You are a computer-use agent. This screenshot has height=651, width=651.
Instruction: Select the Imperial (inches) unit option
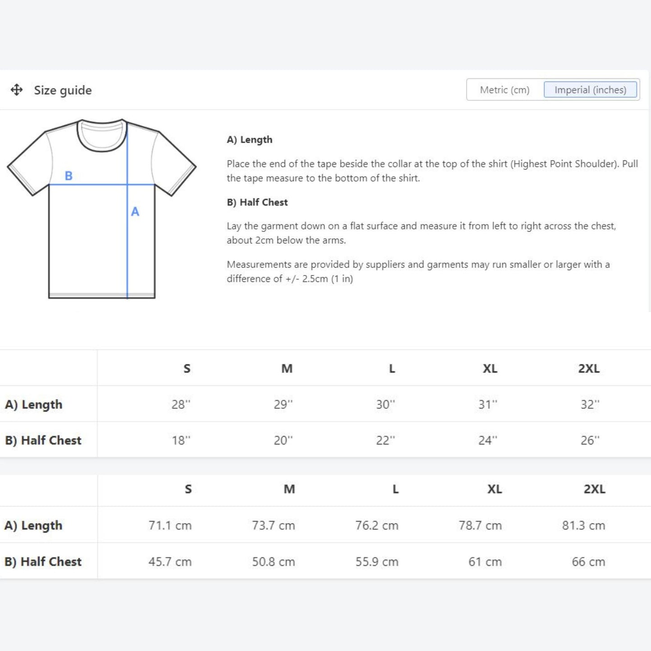[590, 90]
